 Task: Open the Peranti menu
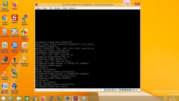[x=65, y=8]
